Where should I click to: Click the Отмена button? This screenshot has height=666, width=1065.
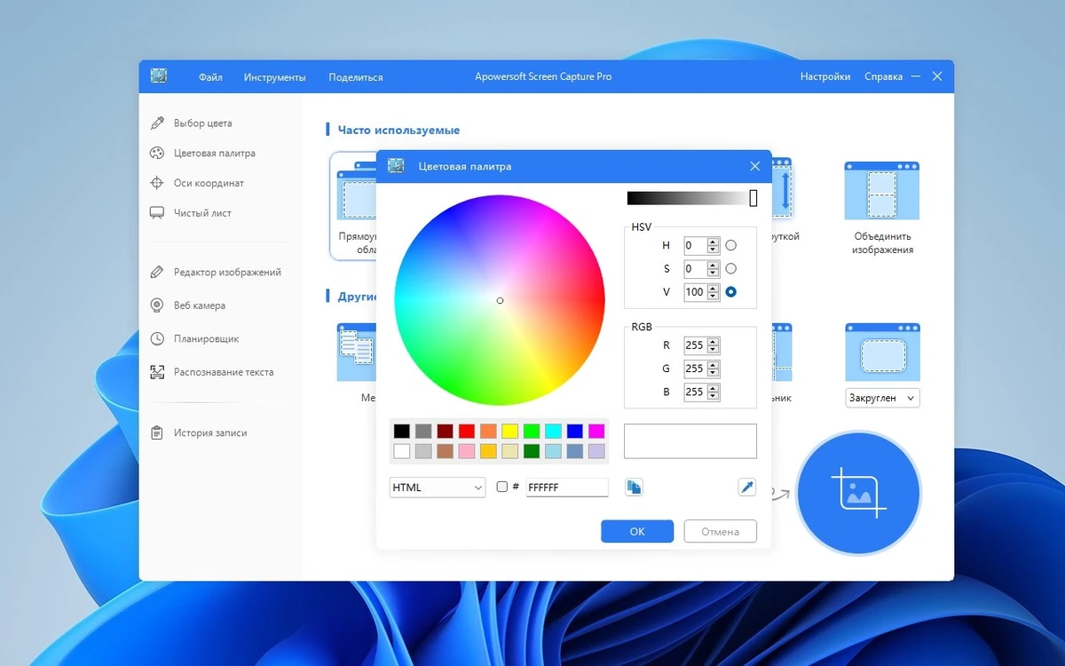[x=720, y=531]
